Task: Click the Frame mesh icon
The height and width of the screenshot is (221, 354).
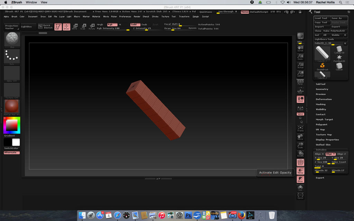Action: (300, 128)
